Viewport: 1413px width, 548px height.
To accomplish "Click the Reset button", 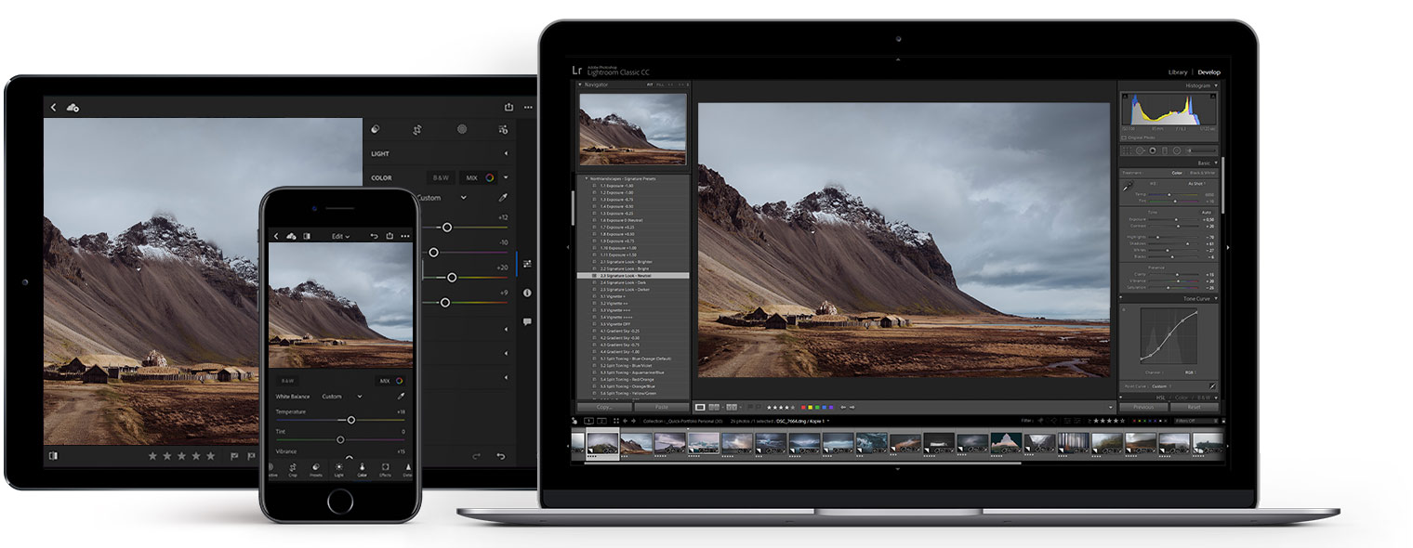I will pyautogui.click(x=1193, y=406).
